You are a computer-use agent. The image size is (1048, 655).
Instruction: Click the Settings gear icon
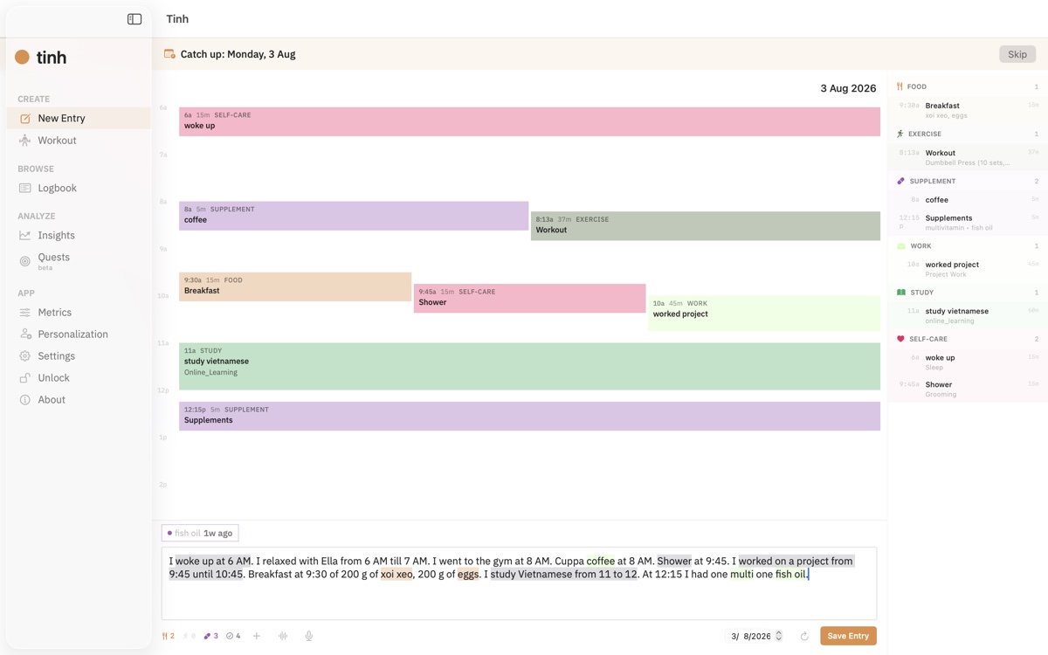(x=24, y=355)
